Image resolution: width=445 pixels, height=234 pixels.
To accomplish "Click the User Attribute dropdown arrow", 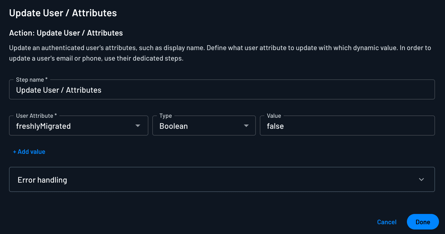I will pyautogui.click(x=138, y=126).
